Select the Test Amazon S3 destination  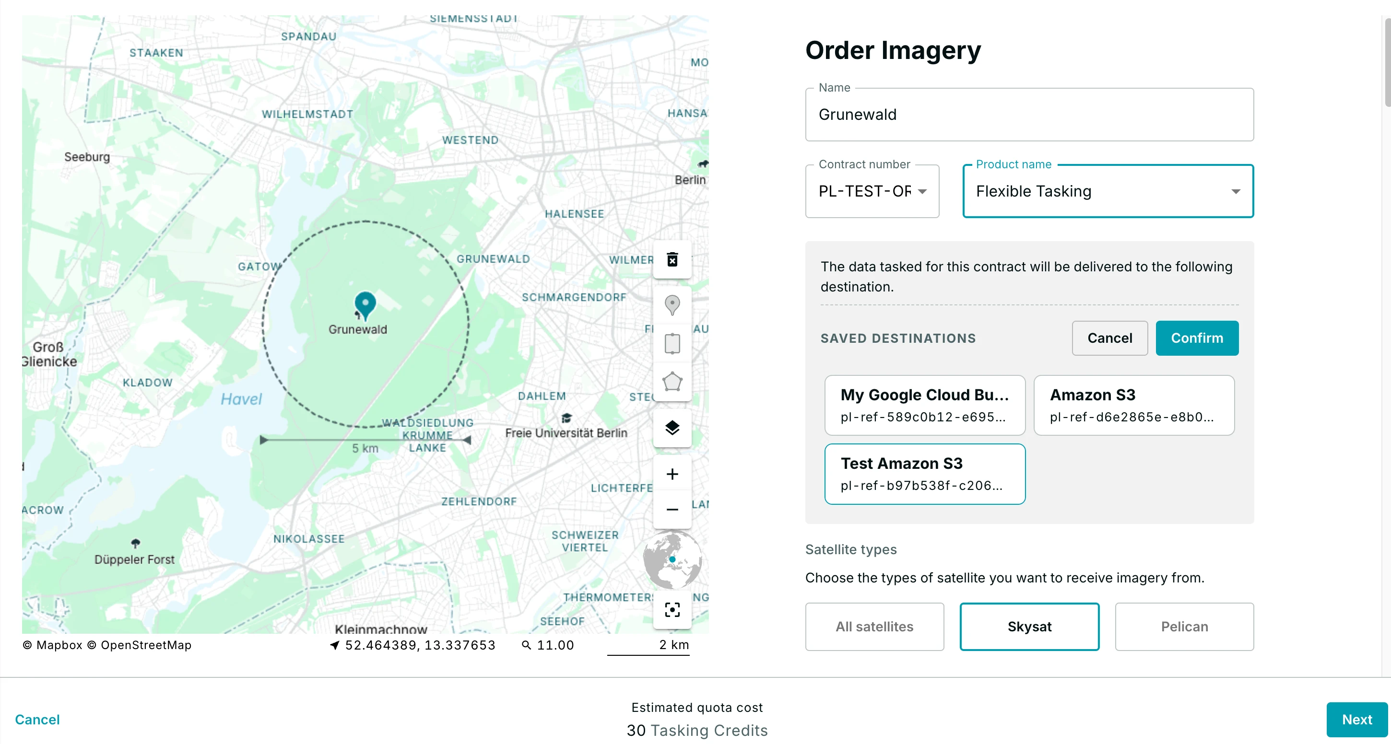pos(924,474)
